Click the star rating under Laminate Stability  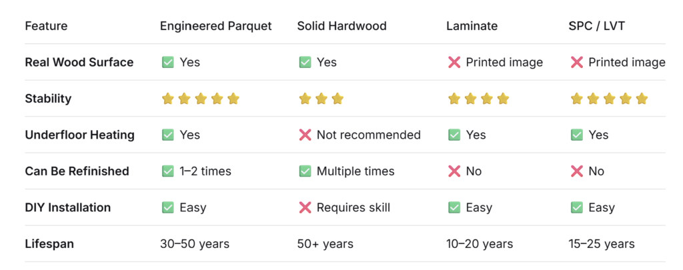[x=478, y=99]
